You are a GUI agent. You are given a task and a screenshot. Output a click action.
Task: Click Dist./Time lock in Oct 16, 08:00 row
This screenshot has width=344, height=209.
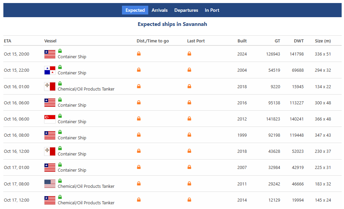click(139, 135)
